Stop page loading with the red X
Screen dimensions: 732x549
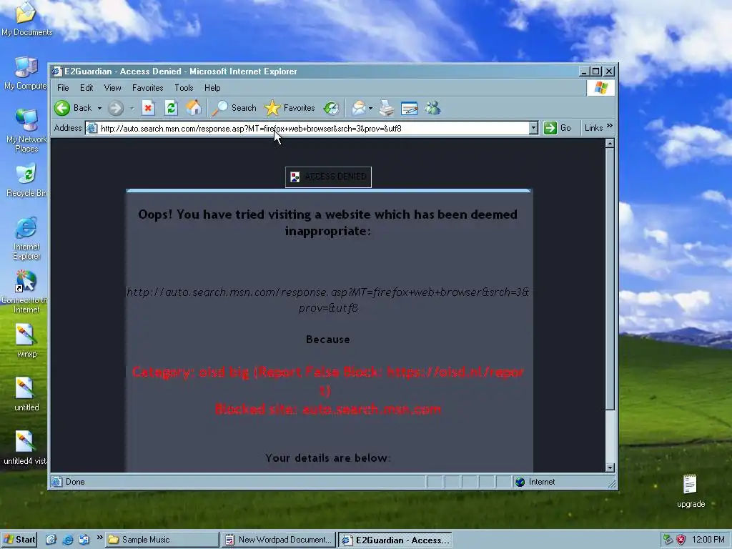coord(148,109)
